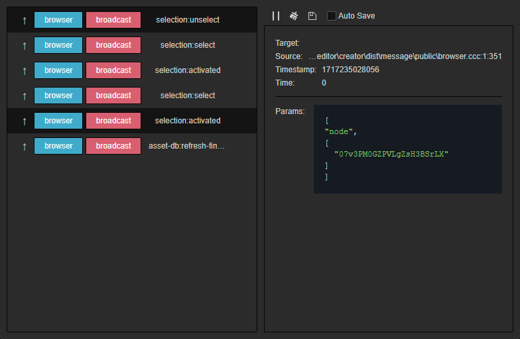Click the browser tag in the selection:unselect row
This screenshot has width=520, height=339.
point(58,20)
